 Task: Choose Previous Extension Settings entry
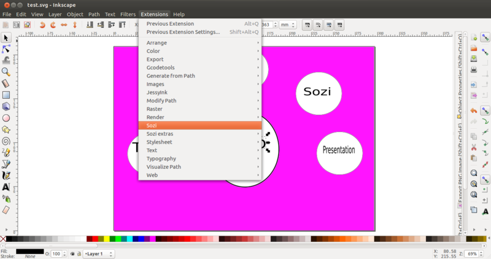(200, 32)
